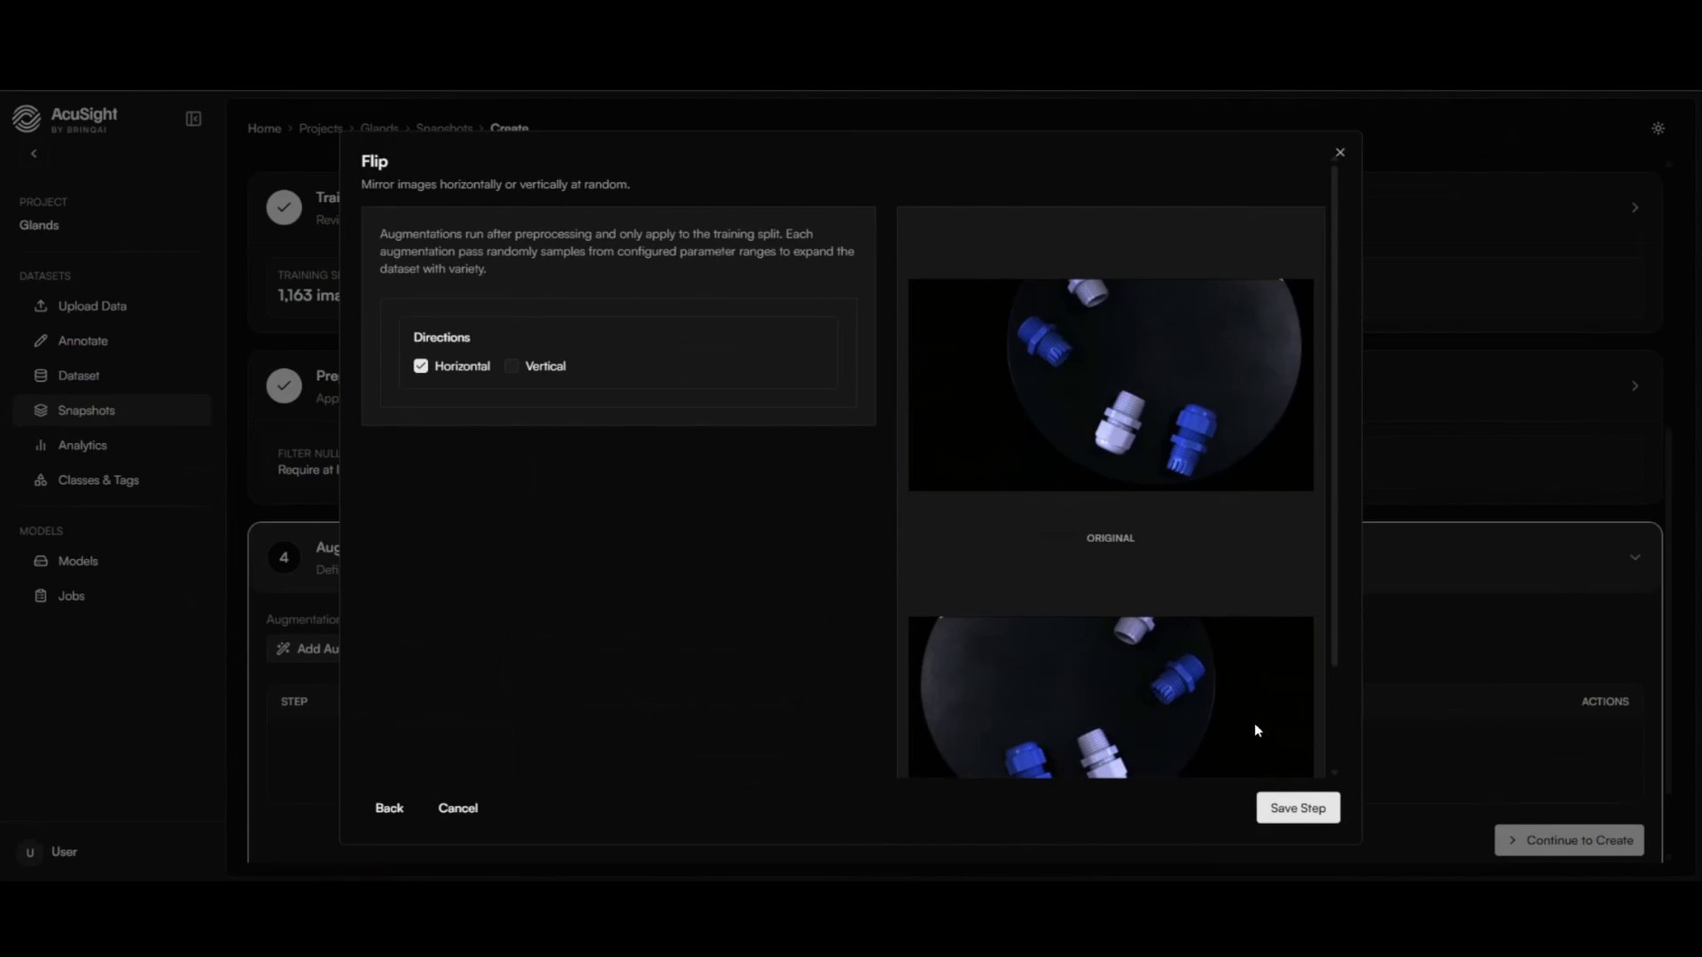Collapse the sidebar panel icon
This screenshot has height=957, width=1702.
(193, 119)
